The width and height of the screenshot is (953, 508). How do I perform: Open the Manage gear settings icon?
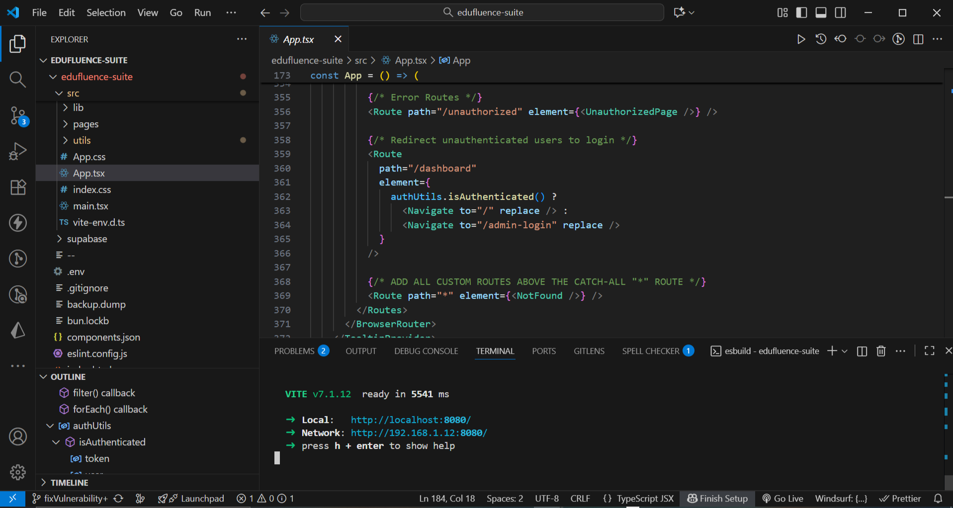18,472
